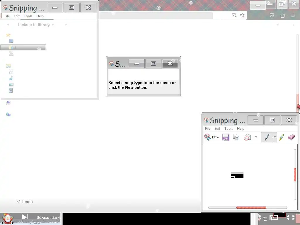Open dropdown arrow right of Include in library
300x225 pixels.
66,25
